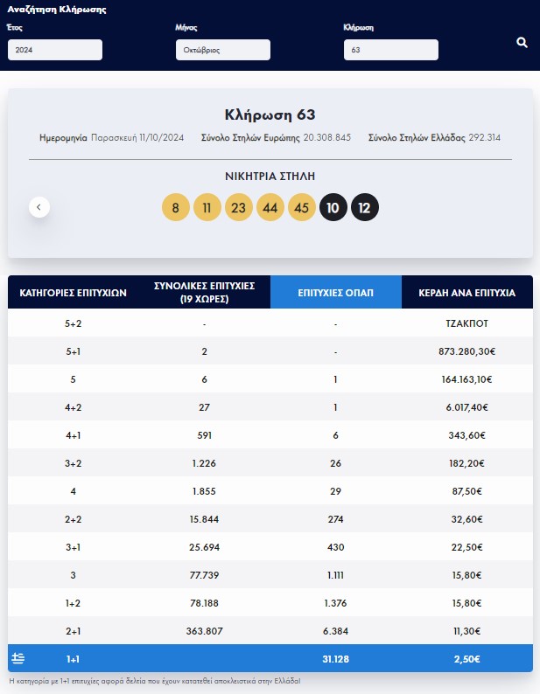The image size is (540, 694).
Task: Select the 5+1 category row
Action: point(270,351)
